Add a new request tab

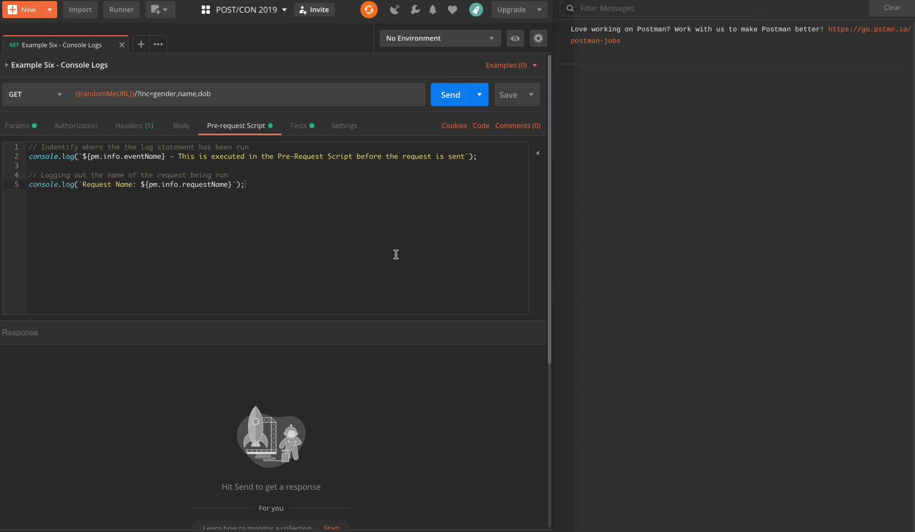click(141, 44)
